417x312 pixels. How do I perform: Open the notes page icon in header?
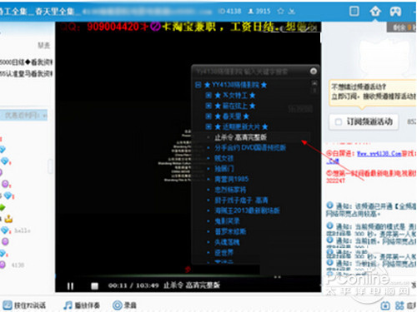click(x=354, y=12)
